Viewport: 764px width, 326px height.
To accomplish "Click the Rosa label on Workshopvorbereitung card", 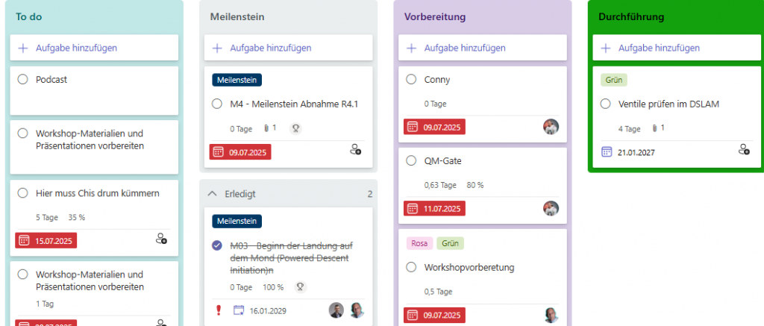I will point(419,243).
